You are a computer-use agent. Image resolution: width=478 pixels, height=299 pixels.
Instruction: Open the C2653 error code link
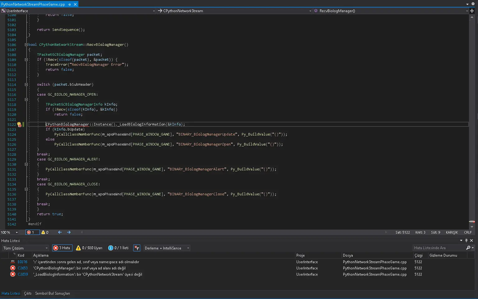23,268
